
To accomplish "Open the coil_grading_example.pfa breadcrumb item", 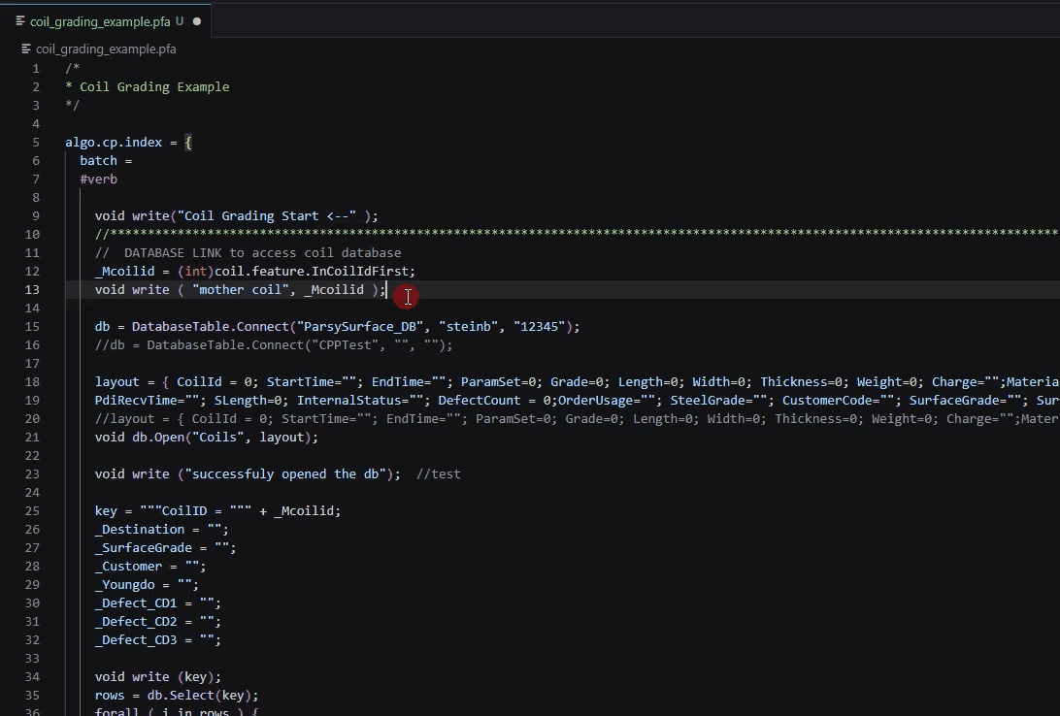I will coord(106,49).
